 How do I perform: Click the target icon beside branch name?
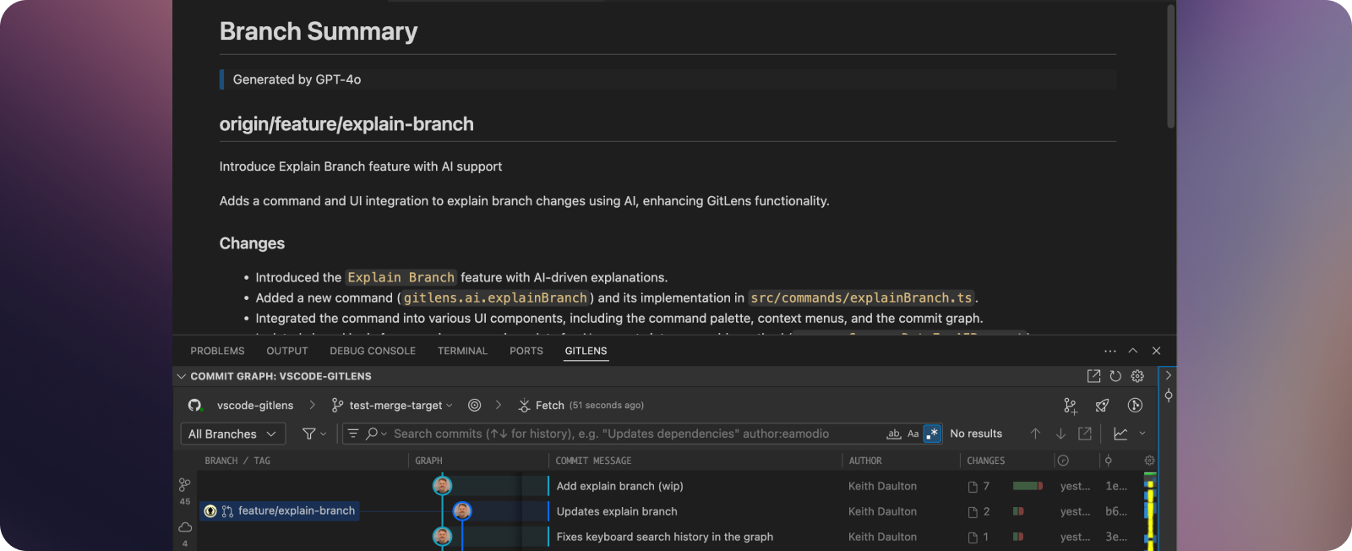click(475, 406)
